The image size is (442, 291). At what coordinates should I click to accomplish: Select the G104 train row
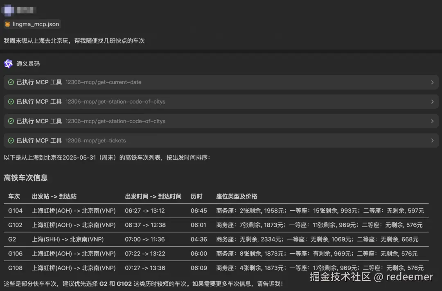[164, 210]
